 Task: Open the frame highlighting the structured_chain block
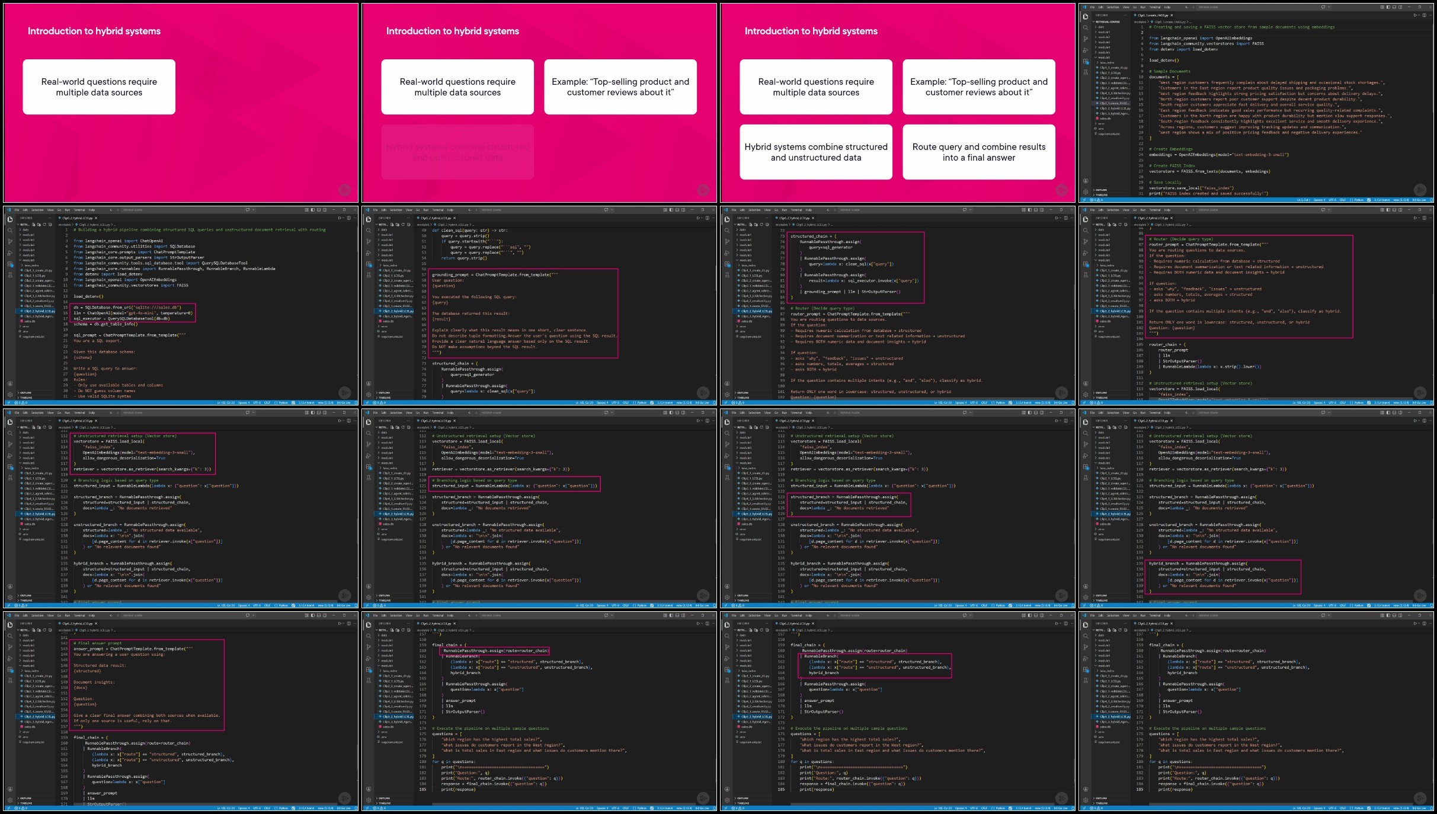(898, 306)
